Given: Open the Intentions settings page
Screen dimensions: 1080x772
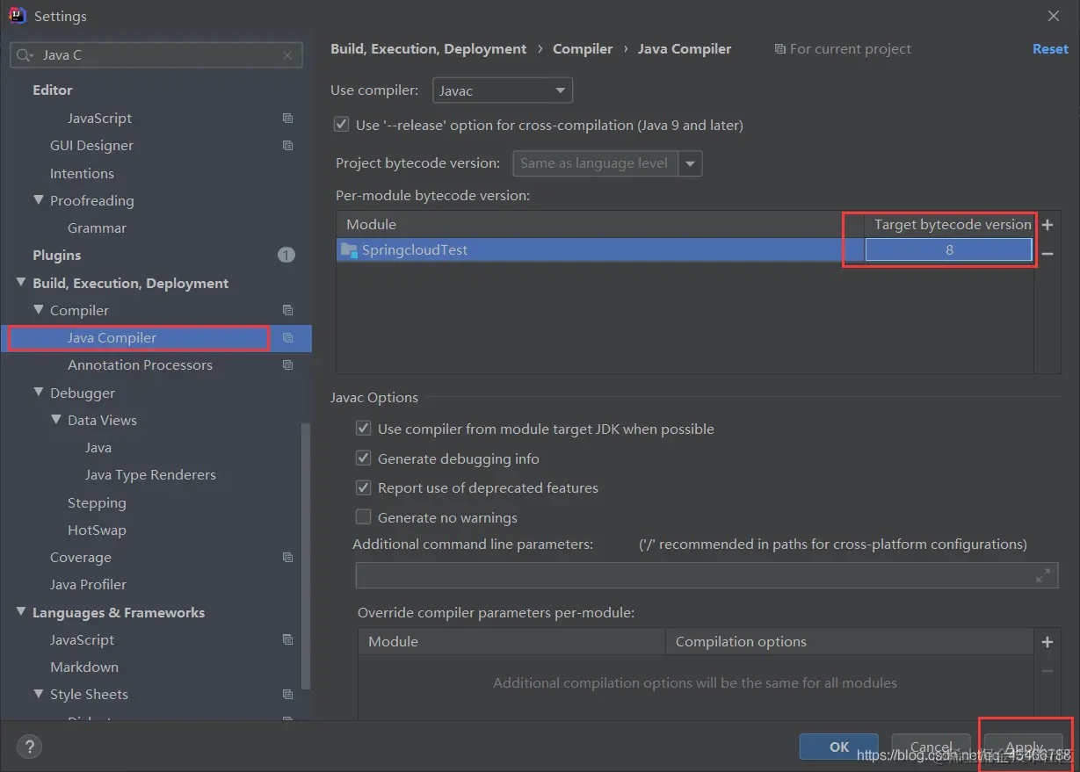Looking at the screenshot, I should pyautogui.click(x=82, y=173).
